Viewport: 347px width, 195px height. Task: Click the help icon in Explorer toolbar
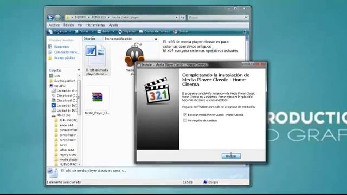pos(245,32)
